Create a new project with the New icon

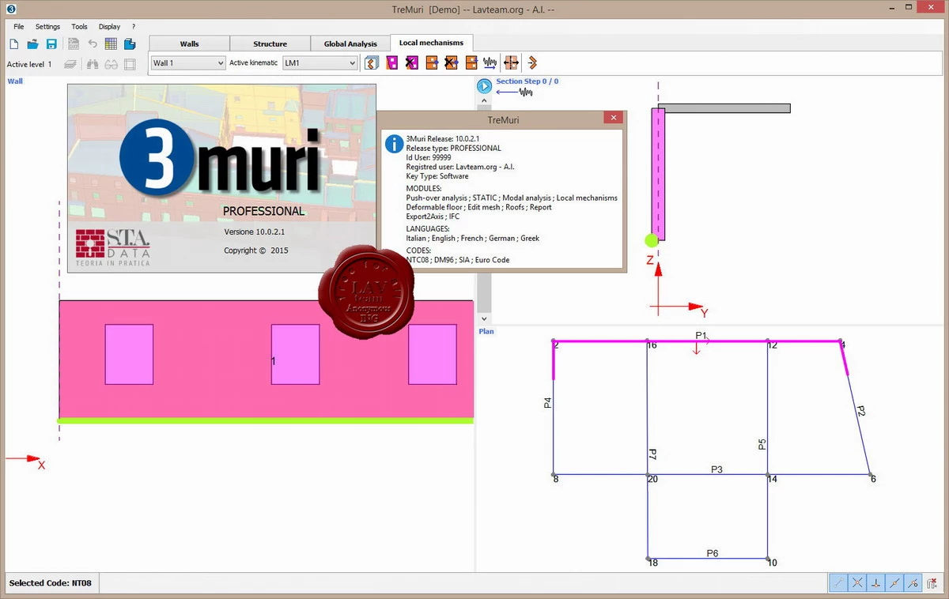15,44
